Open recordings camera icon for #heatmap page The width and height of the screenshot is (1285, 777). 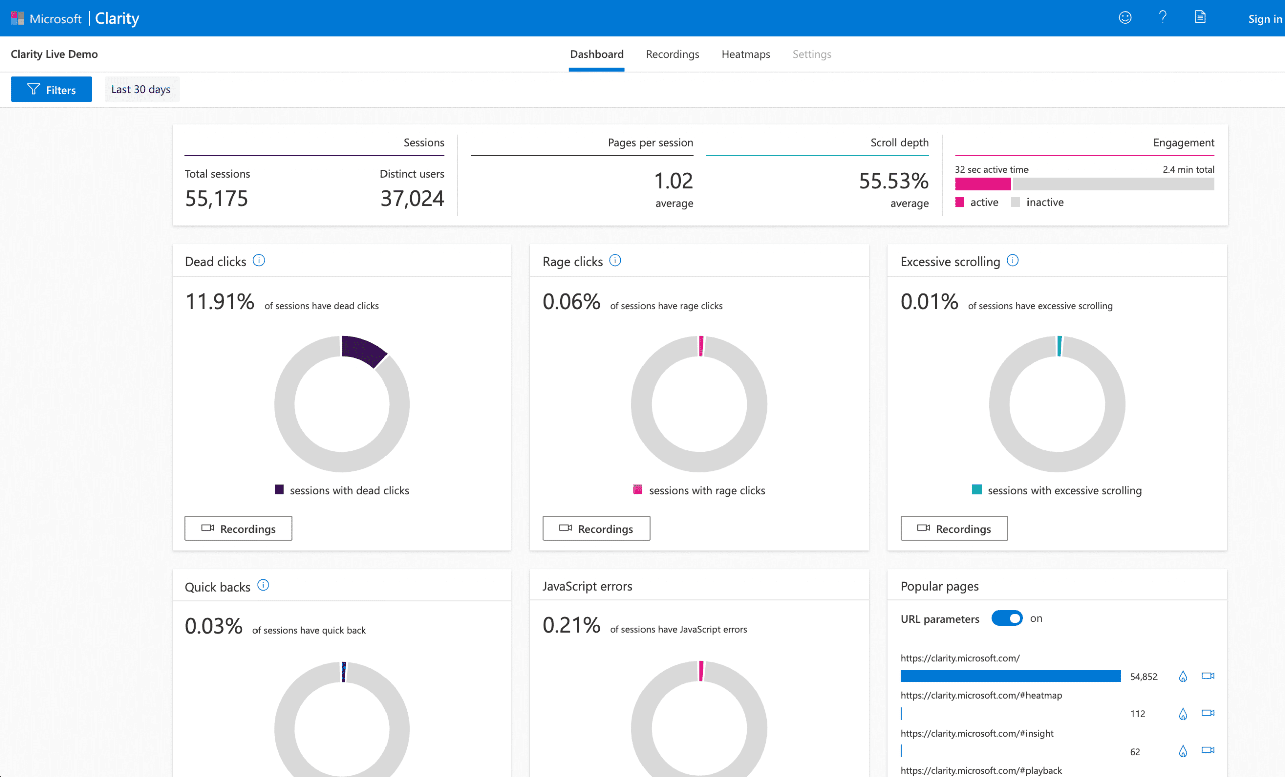click(1208, 713)
